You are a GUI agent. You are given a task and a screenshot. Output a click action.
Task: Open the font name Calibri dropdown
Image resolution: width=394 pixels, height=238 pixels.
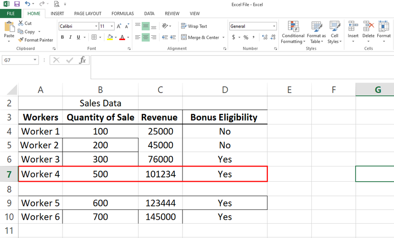96,26
